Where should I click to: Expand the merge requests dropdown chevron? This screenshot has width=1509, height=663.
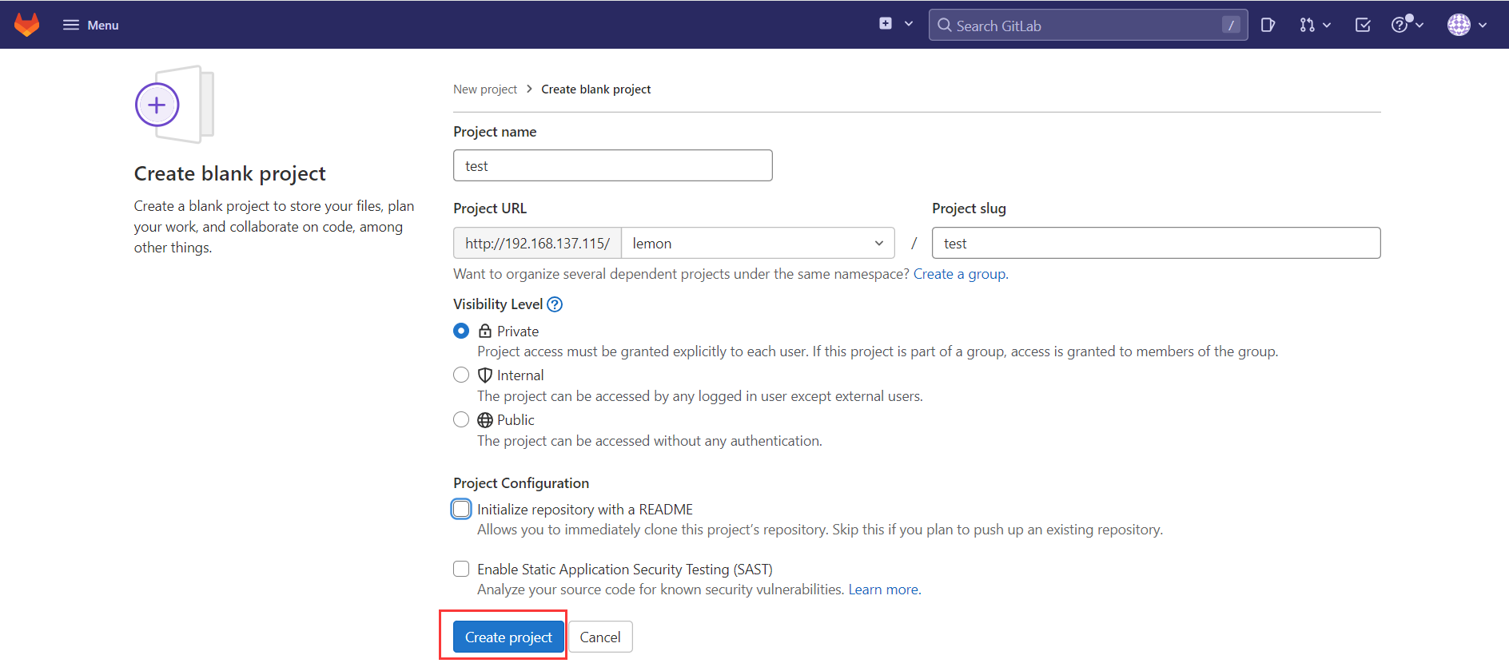(1327, 26)
